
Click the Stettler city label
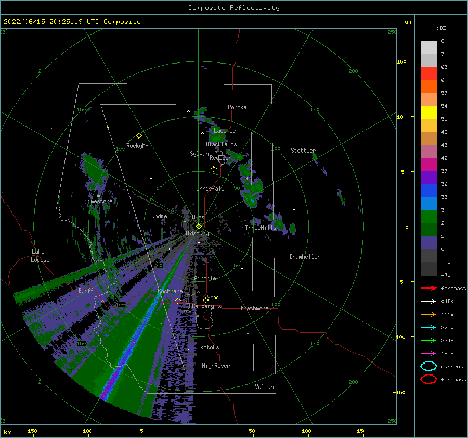(x=303, y=151)
